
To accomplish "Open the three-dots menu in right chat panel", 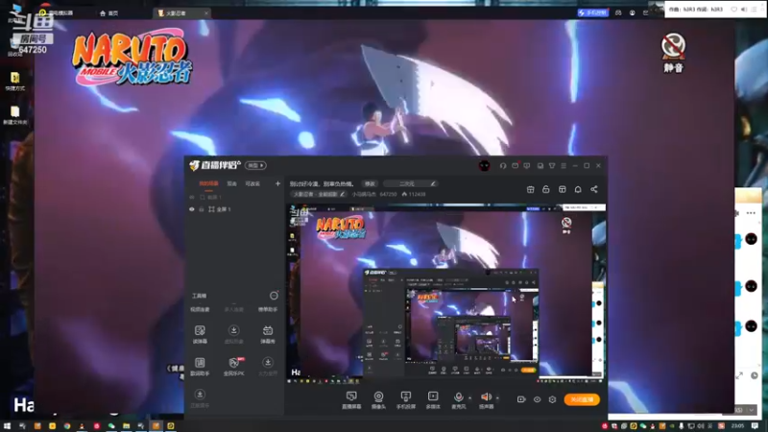I will 751,213.
